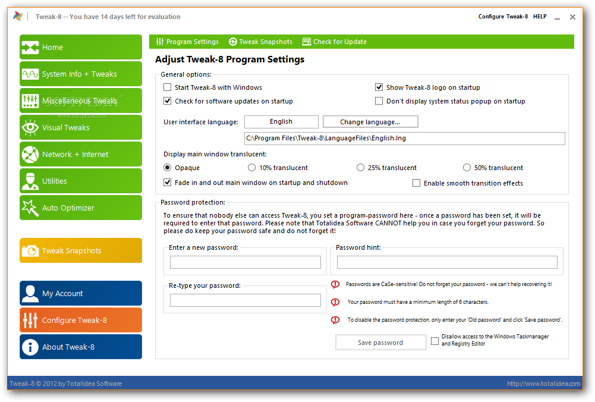
Task: Click the Home arrows icon in sidebar
Action: 30,48
